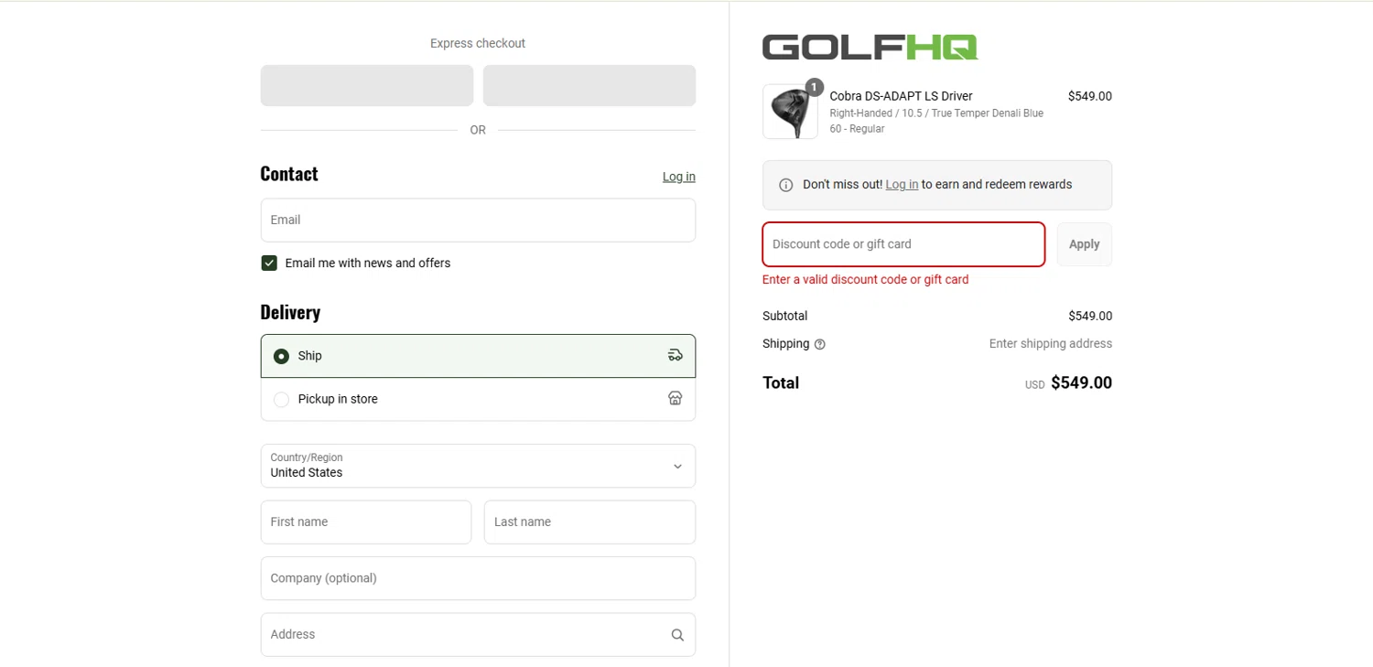Select the Ship delivery option
The height and width of the screenshot is (667, 1373).
click(x=478, y=356)
